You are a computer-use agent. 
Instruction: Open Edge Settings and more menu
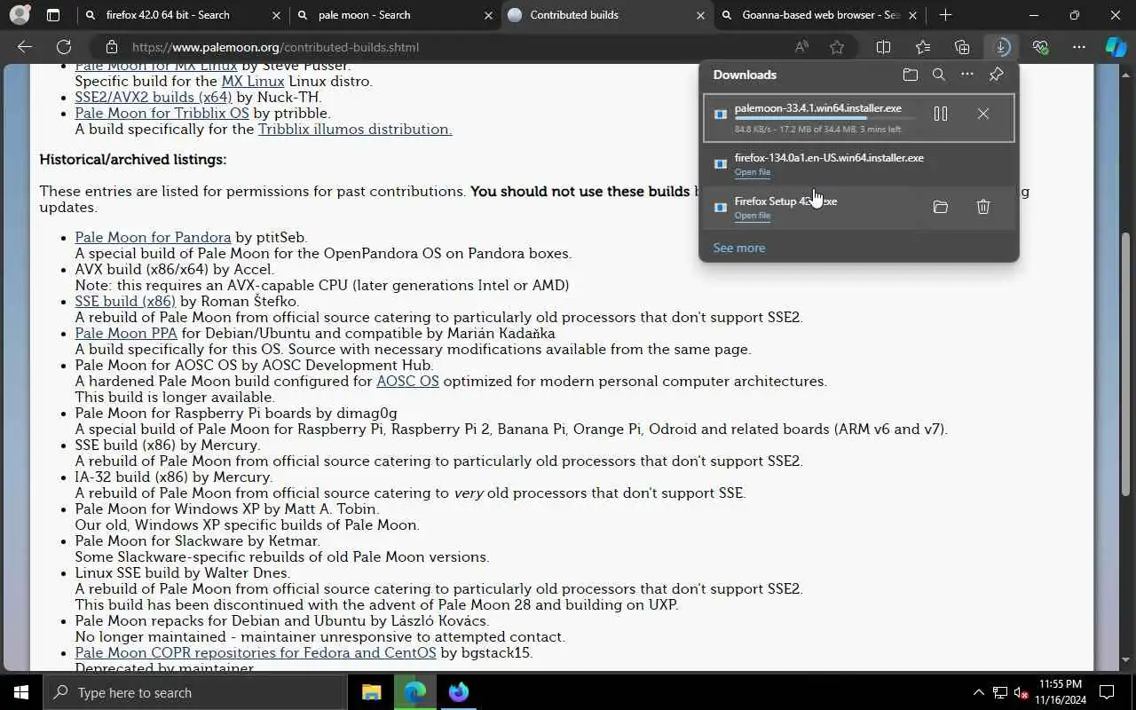pyautogui.click(x=1079, y=47)
